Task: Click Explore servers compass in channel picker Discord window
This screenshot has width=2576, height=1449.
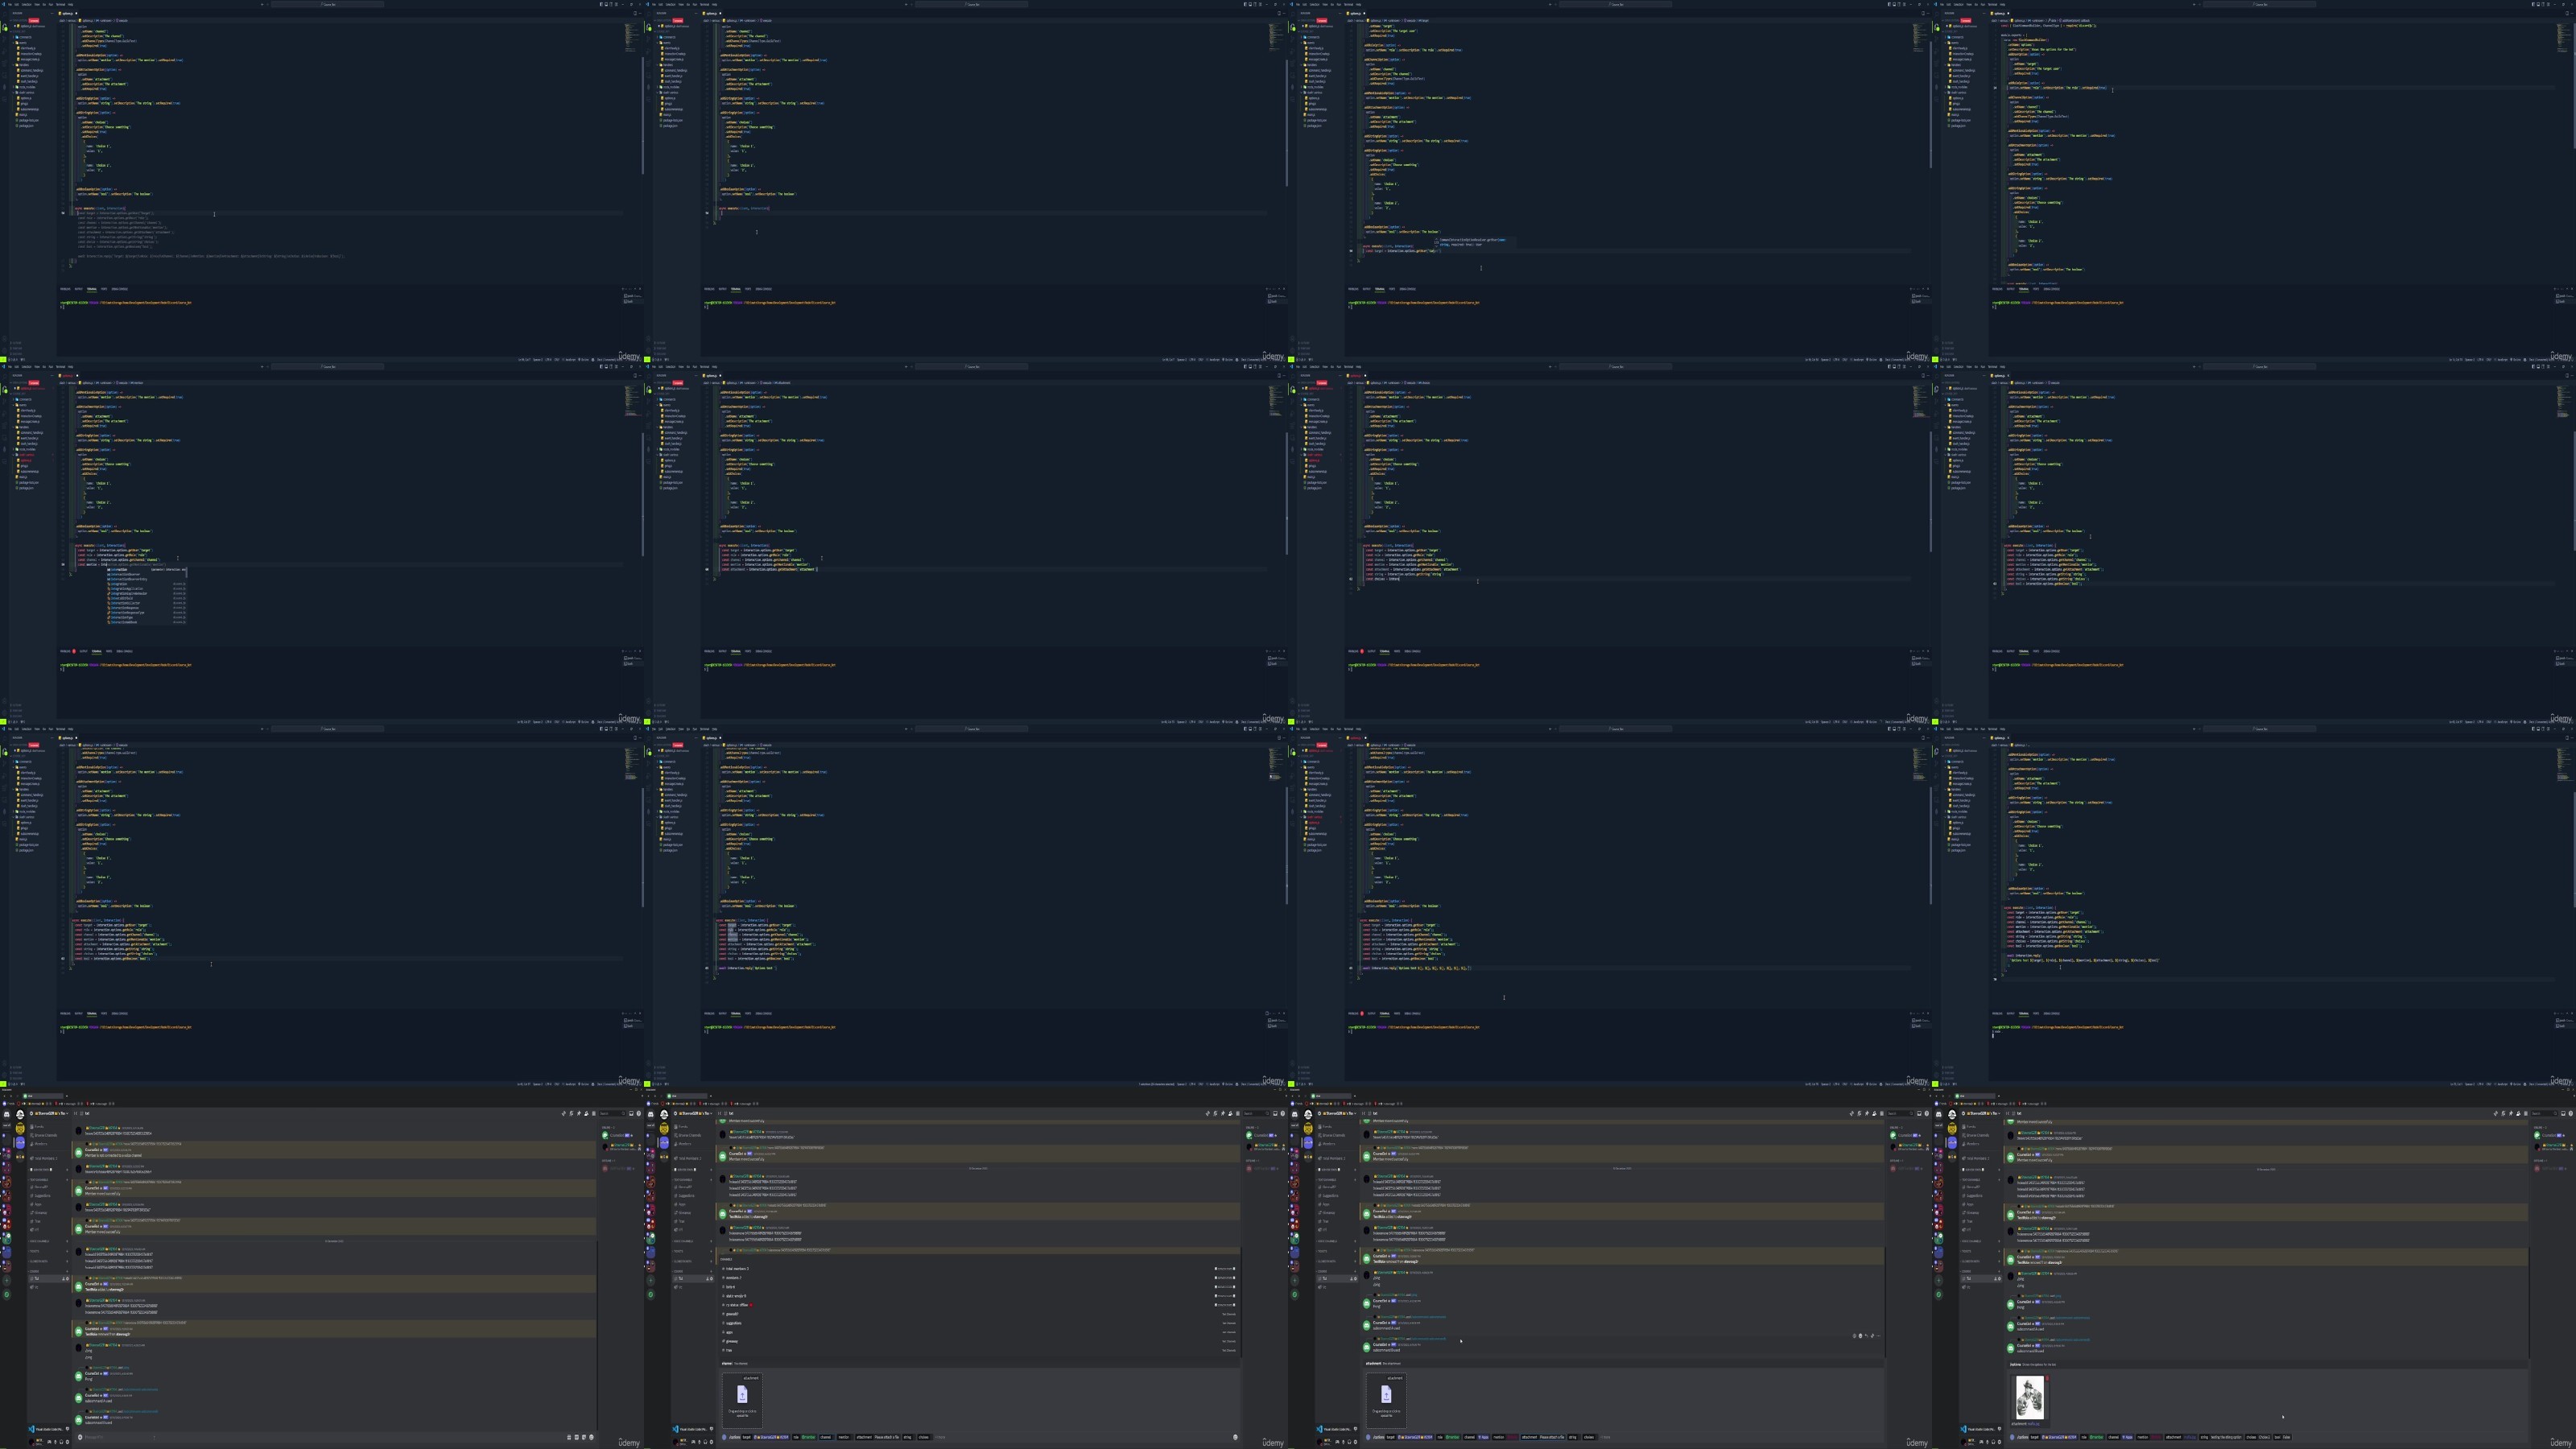Action: point(651,1295)
